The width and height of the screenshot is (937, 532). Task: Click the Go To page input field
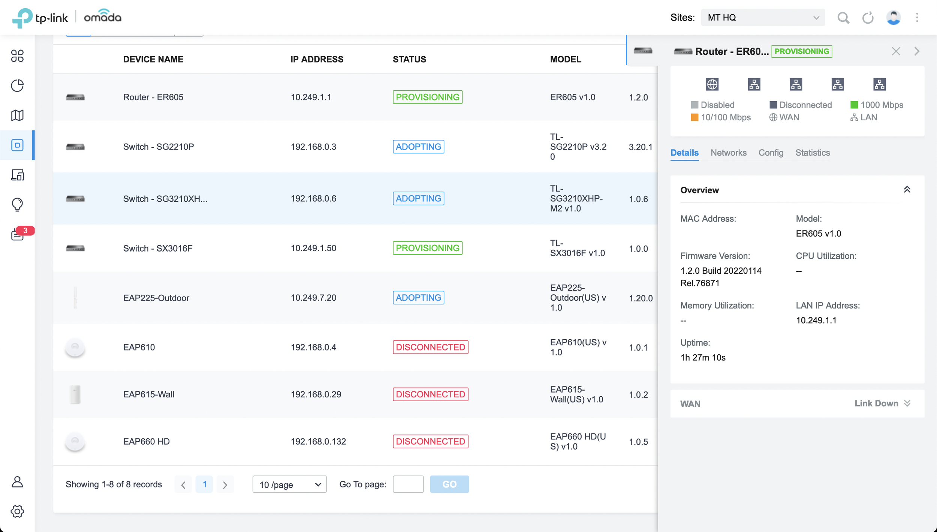pos(408,484)
